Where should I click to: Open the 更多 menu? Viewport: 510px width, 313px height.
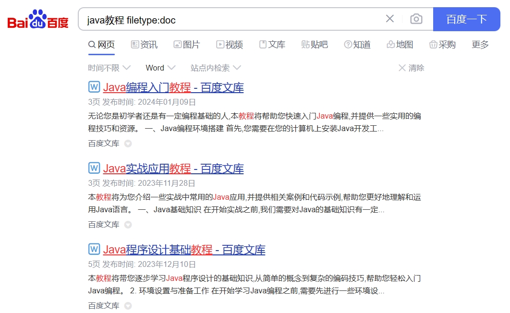pyautogui.click(x=480, y=44)
